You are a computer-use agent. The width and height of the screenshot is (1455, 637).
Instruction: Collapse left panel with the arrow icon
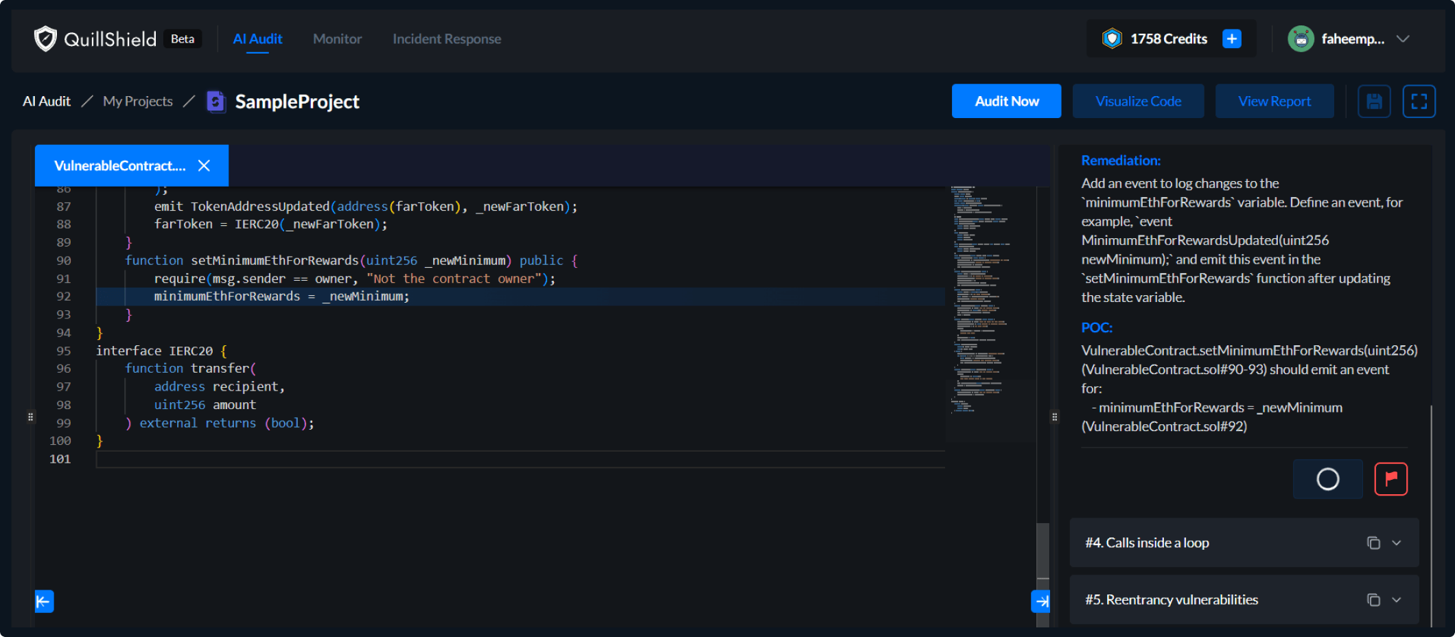[x=44, y=601]
